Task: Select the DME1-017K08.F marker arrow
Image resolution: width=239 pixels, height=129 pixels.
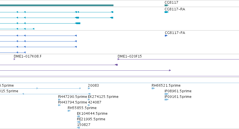Action: (x=15, y=59)
